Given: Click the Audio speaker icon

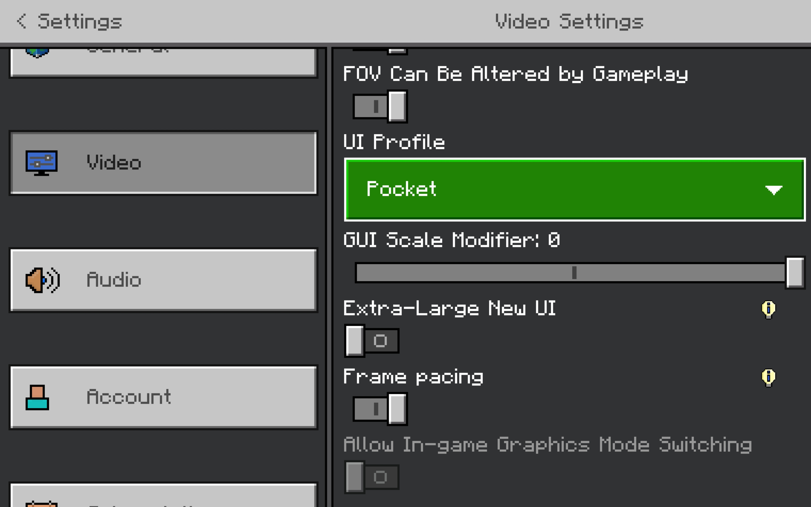Looking at the screenshot, I should tap(43, 280).
